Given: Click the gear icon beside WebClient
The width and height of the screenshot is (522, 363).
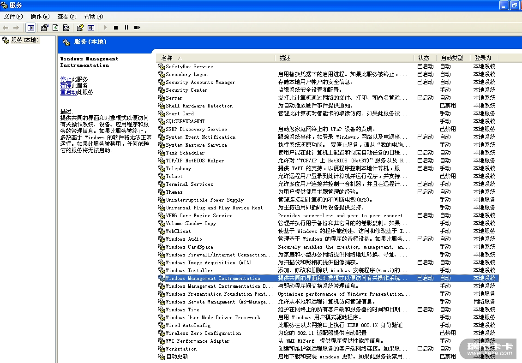Looking at the screenshot, I should (162, 231).
